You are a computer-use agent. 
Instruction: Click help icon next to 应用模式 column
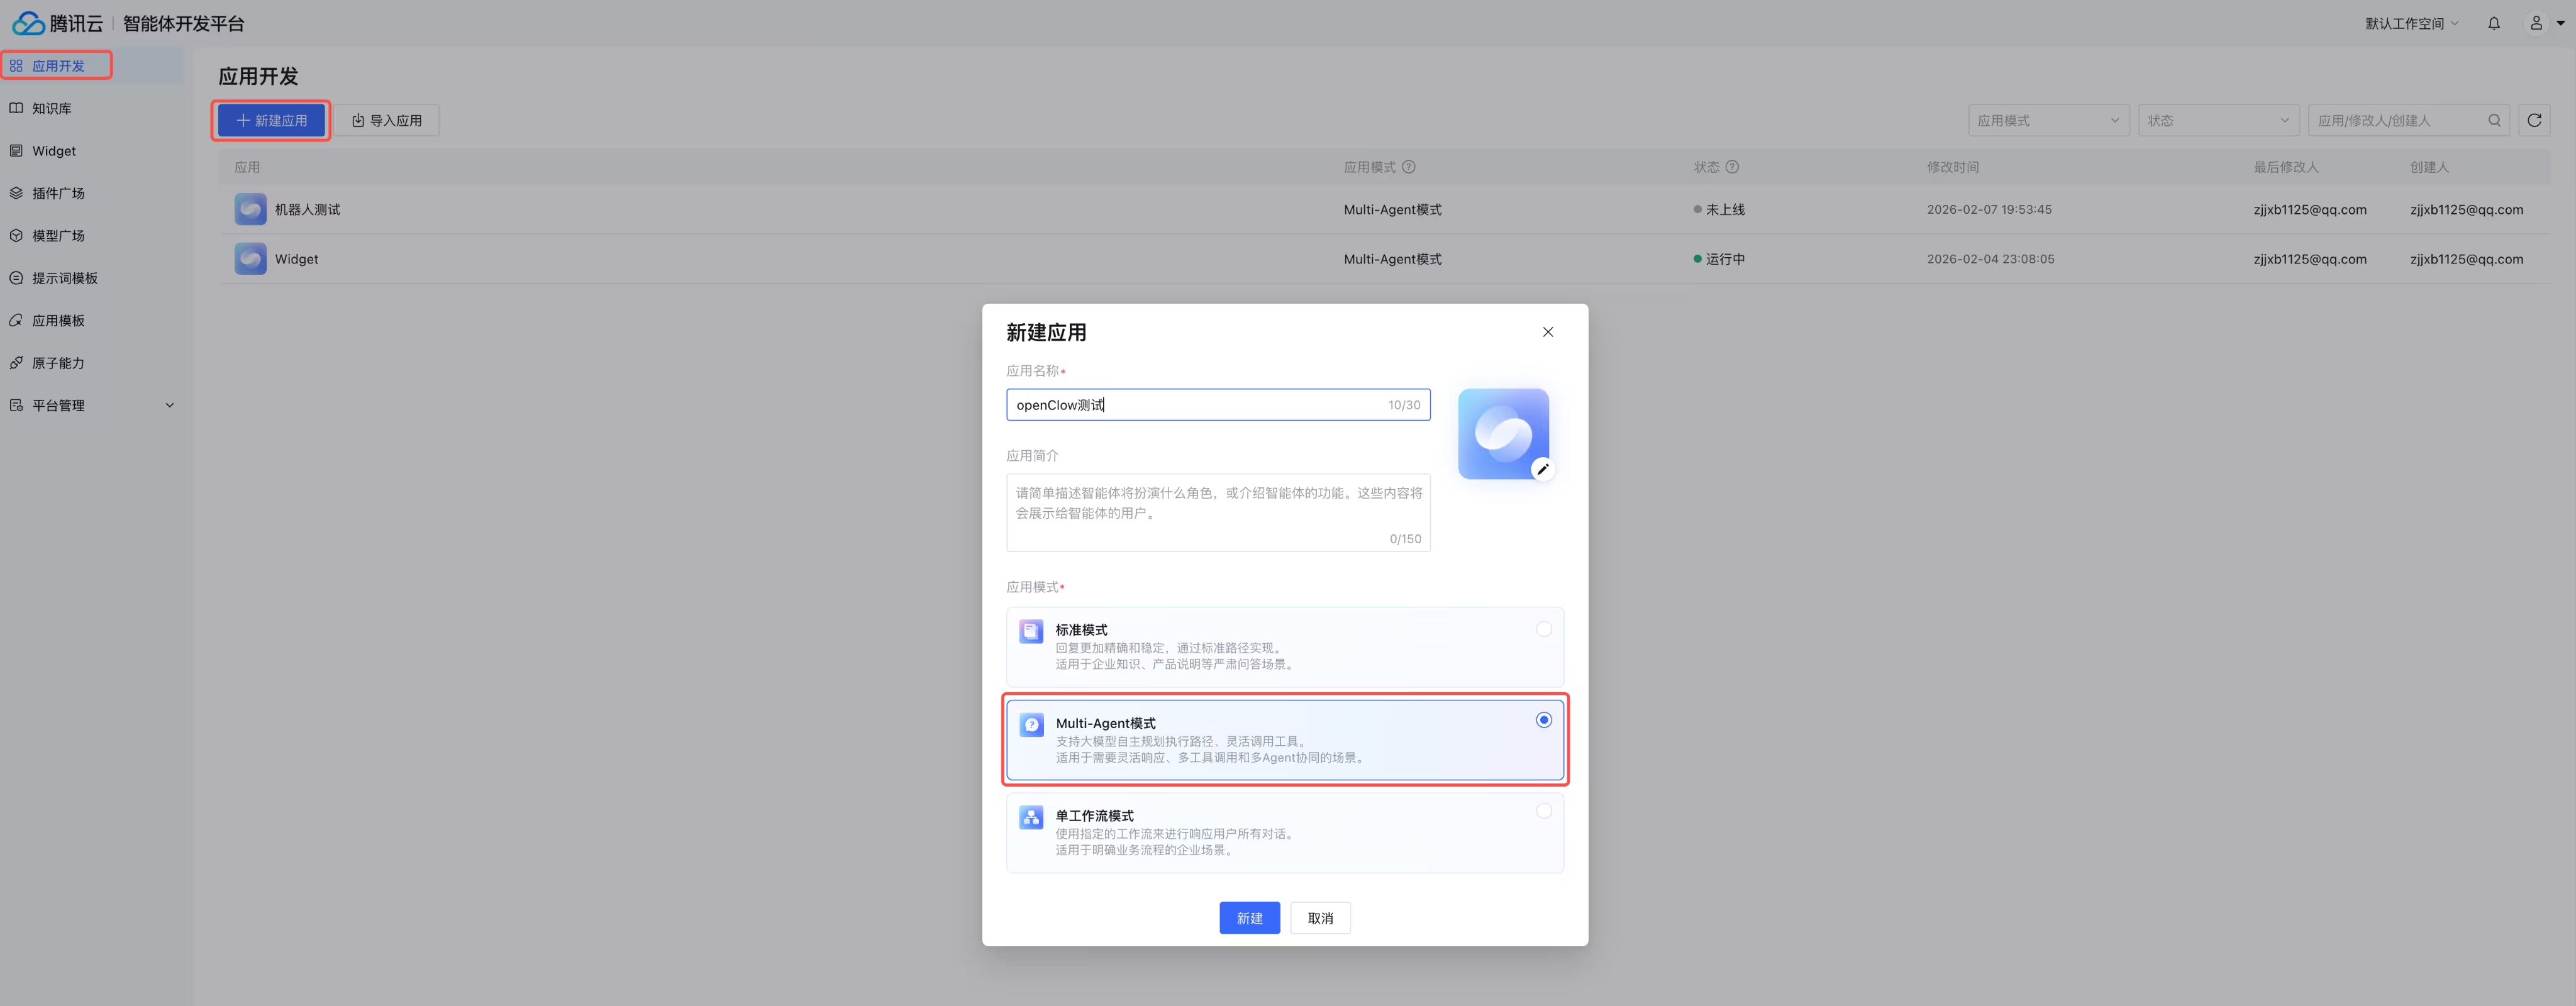pyautogui.click(x=1408, y=167)
